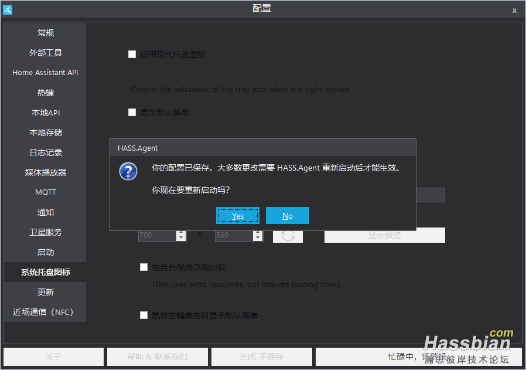The height and width of the screenshot is (370, 526).
Task: Increase the width value stepper
Action: [x=181, y=233]
